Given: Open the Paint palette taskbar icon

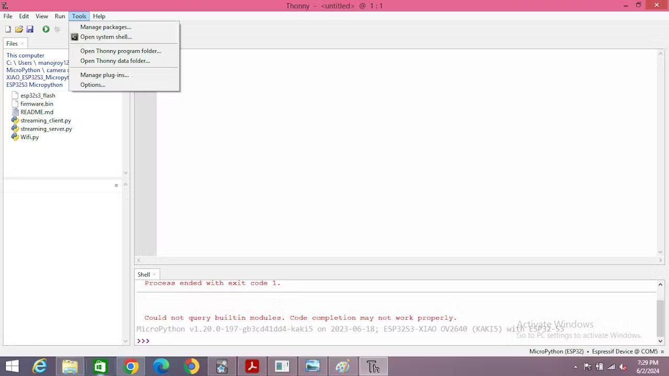Looking at the screenshot, I should [343, 367].
